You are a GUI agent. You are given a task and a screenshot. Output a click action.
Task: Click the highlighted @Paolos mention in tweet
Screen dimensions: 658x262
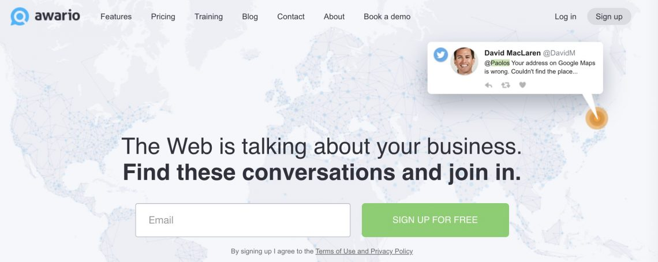(497, 63)
